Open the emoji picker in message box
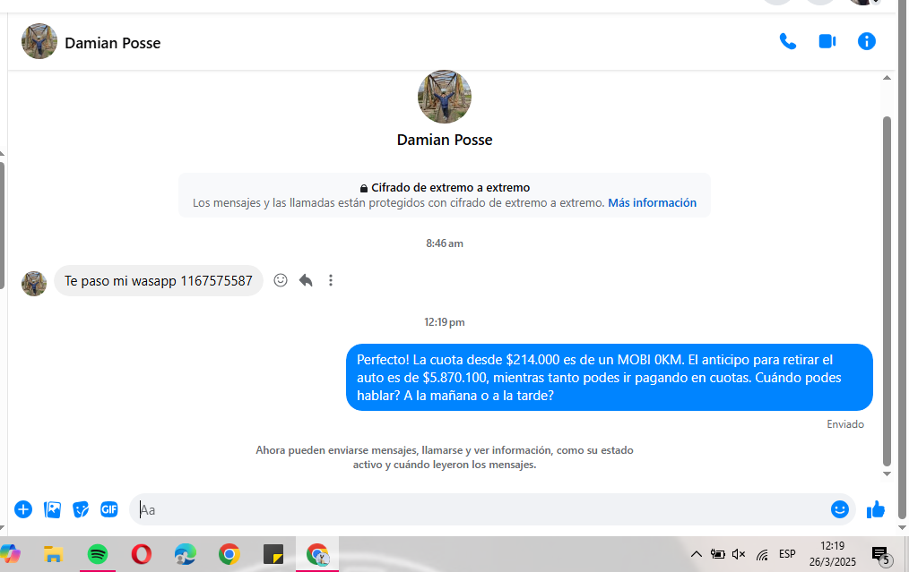Viewport: 909px width, 572px height. coord(839,509)
